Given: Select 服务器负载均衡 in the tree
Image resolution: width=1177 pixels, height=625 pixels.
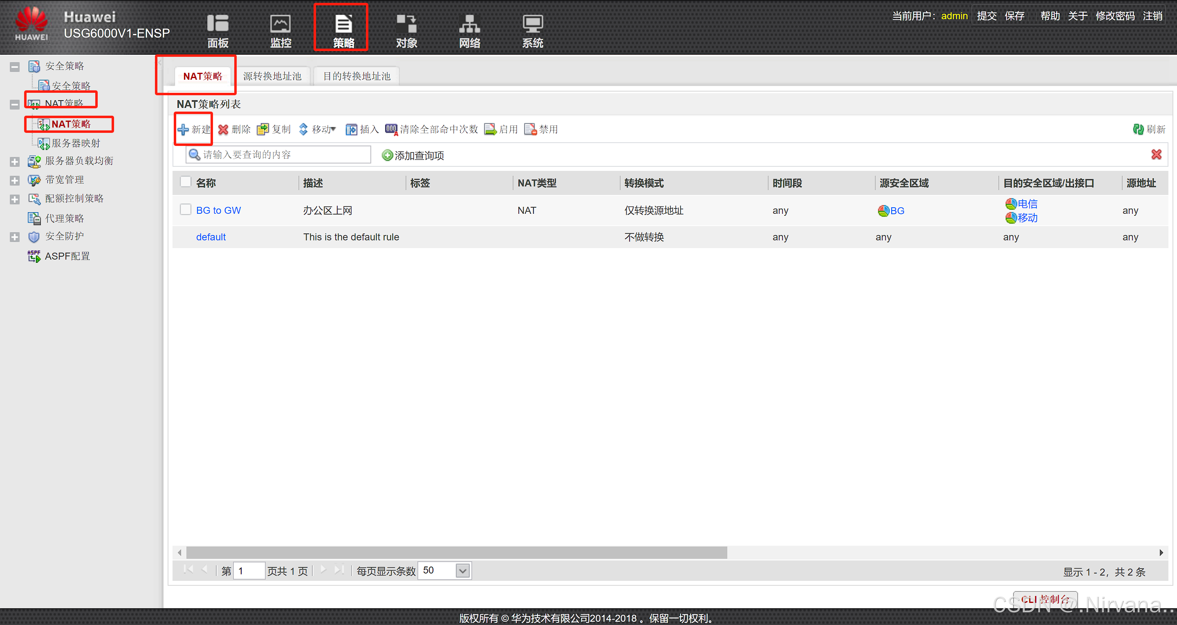Looking at the screenshot, I should [x=70, y=161].
